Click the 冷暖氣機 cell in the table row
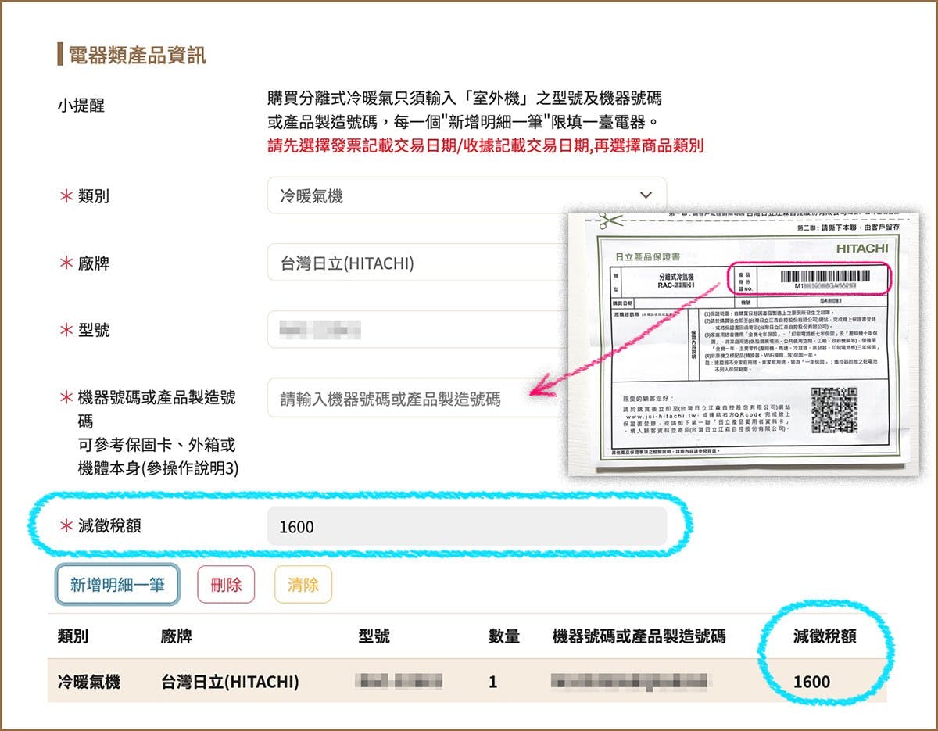The width and height of the screenshot is (938, 731). (89, 682)
